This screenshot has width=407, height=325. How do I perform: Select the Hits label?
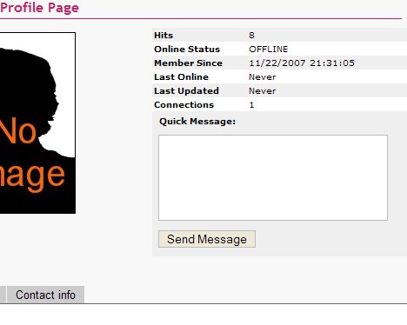click(x=163, y=36)
